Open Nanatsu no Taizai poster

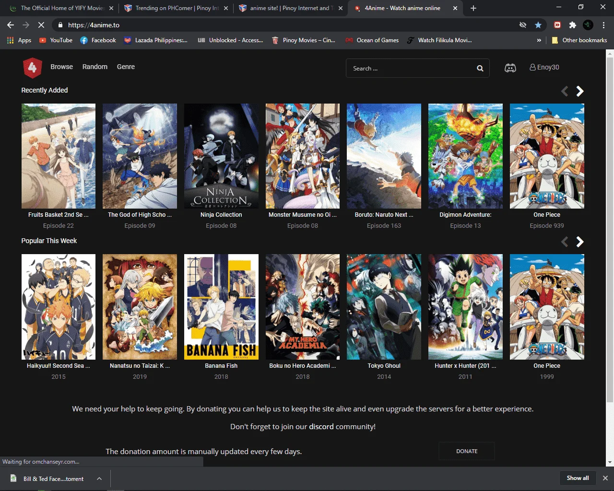(x=140, y=307)
